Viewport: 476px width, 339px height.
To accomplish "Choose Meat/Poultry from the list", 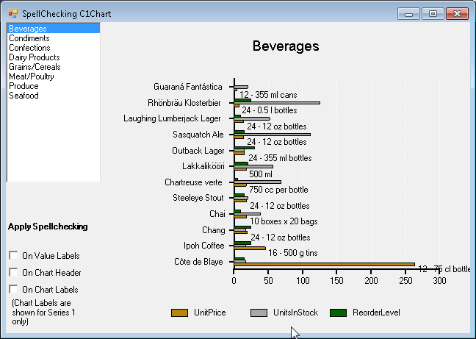I will click(31, 76).
